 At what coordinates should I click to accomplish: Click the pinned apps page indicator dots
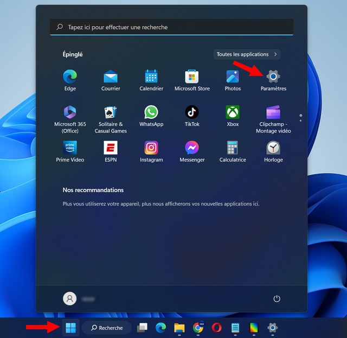coord(300,118)
